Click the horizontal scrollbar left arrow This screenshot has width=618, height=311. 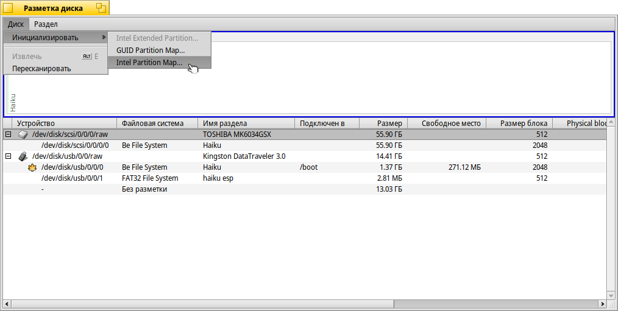click(x=7, y=303)
